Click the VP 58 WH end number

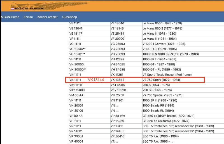[x=119, y=116]
